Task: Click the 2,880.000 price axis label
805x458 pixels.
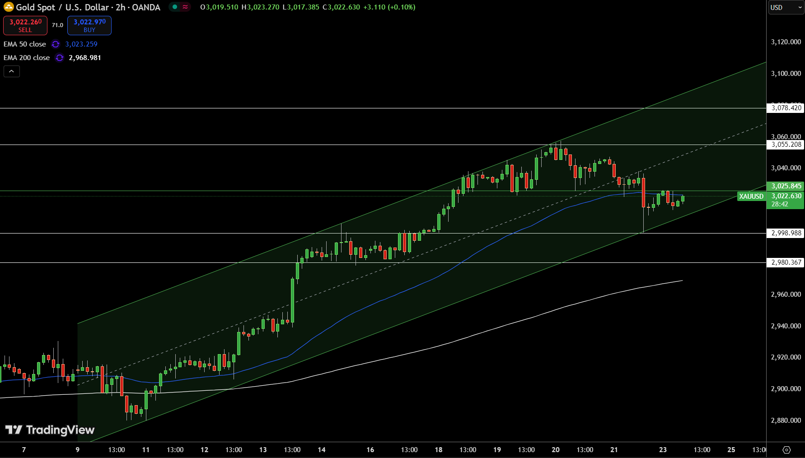Action: [x=786, y=421]
